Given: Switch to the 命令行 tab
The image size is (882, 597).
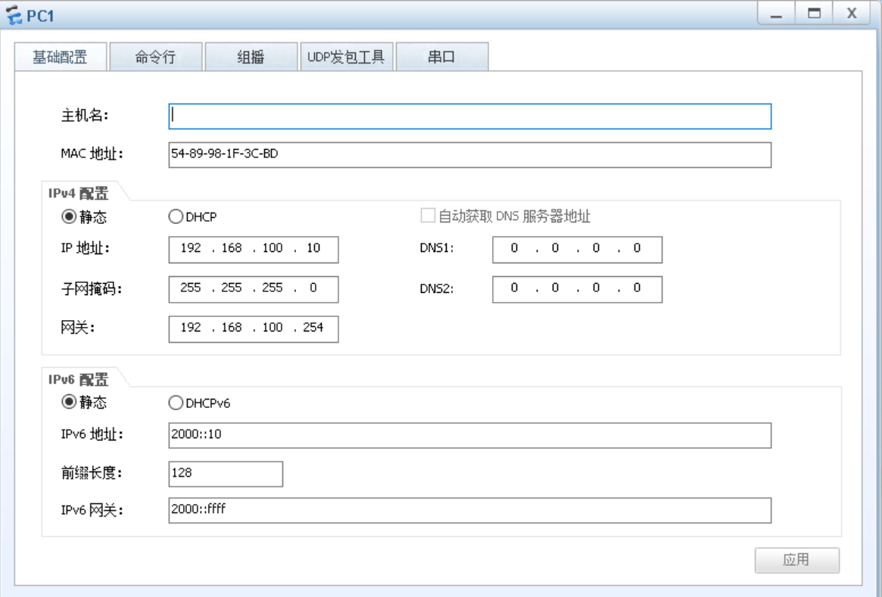Looking at the screenshot, I should [x=156, y=56].
